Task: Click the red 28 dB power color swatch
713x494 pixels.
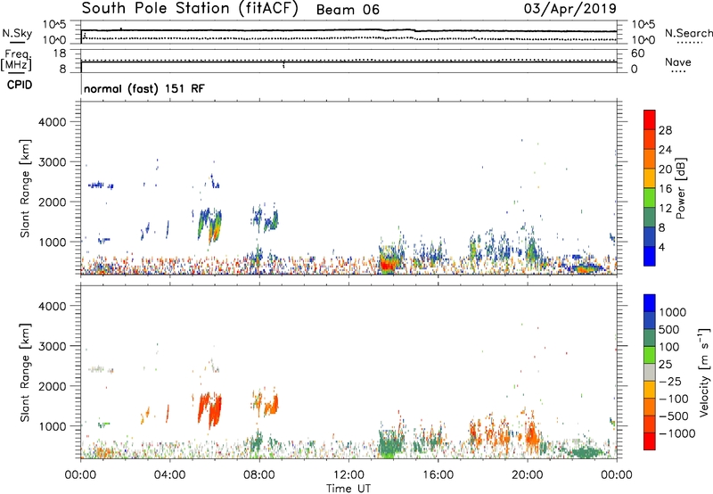Action: click(650, 119)
